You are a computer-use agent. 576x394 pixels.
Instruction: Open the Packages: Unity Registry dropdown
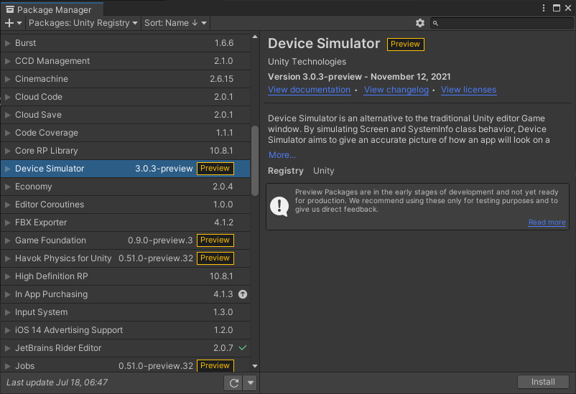pyautogui.click(x=83, y=23)
